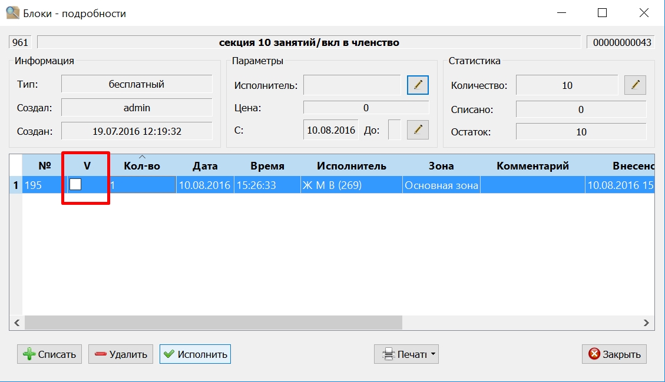Select the cell "Ж М В (269)"
The image size is (665, 382).
pyautogui.click(x=352, y=185)
